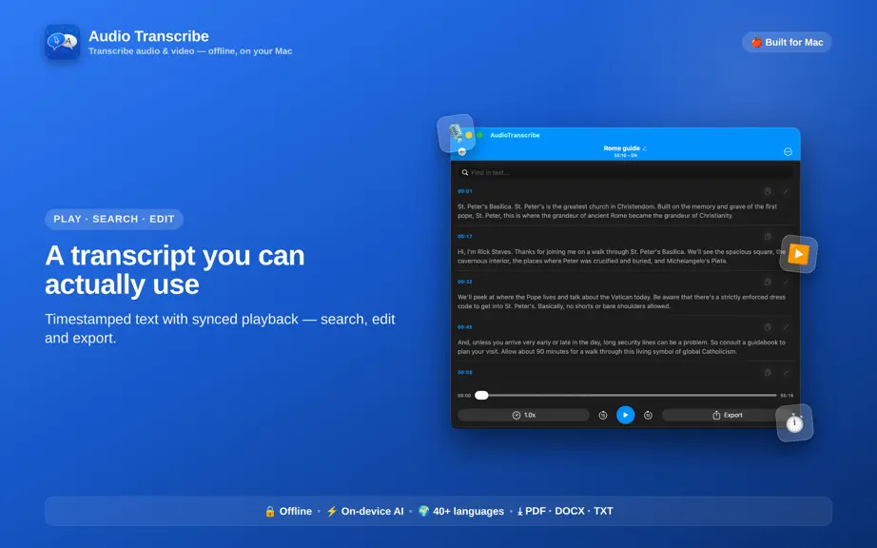Viewport: 877px width, 548px height.
Task: Click the Find in text search field
Action: click(625, 173)
